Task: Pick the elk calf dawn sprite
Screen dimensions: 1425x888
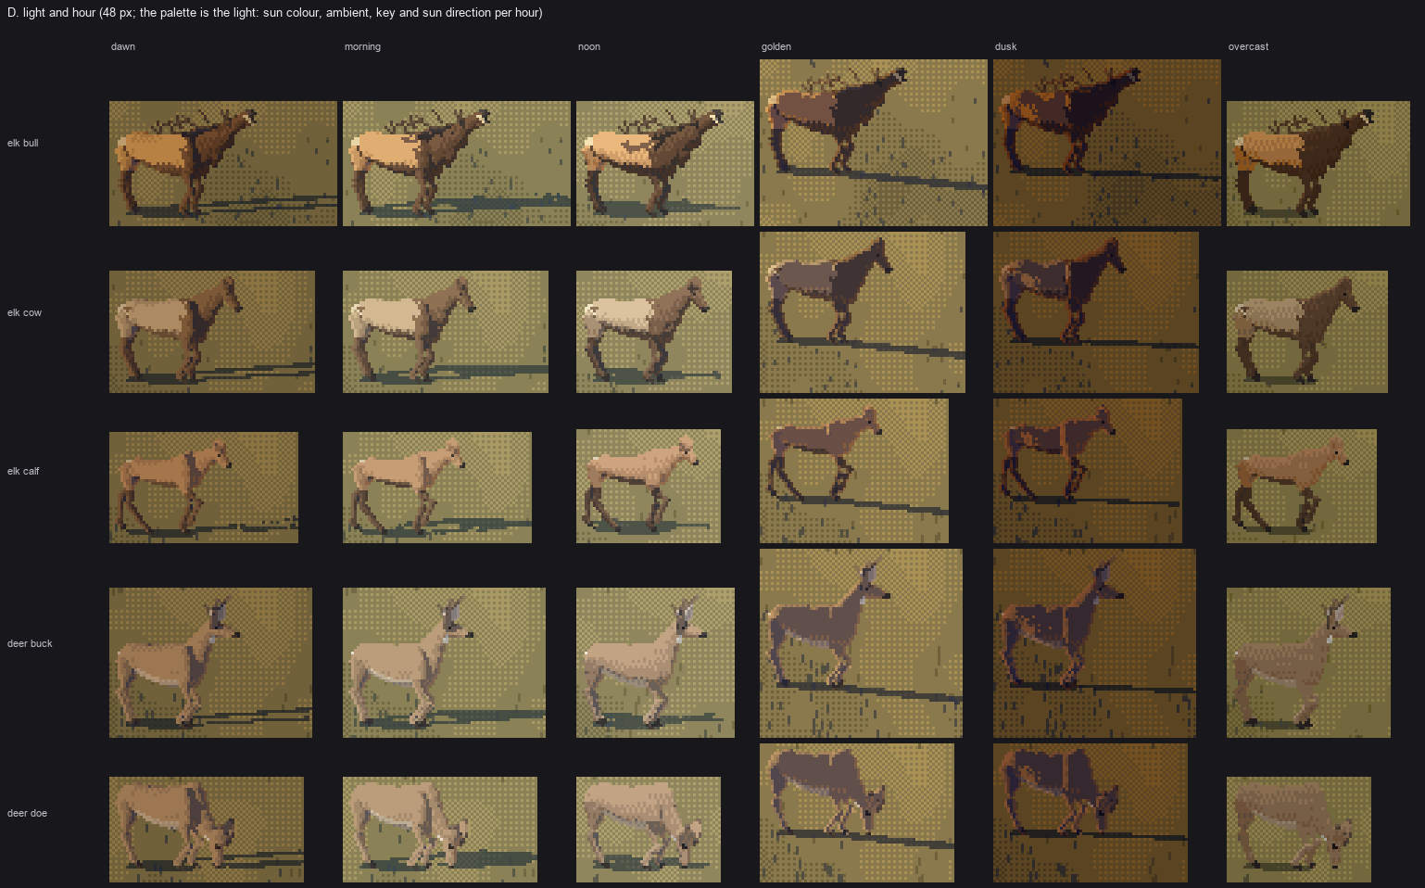Action: 204,488
